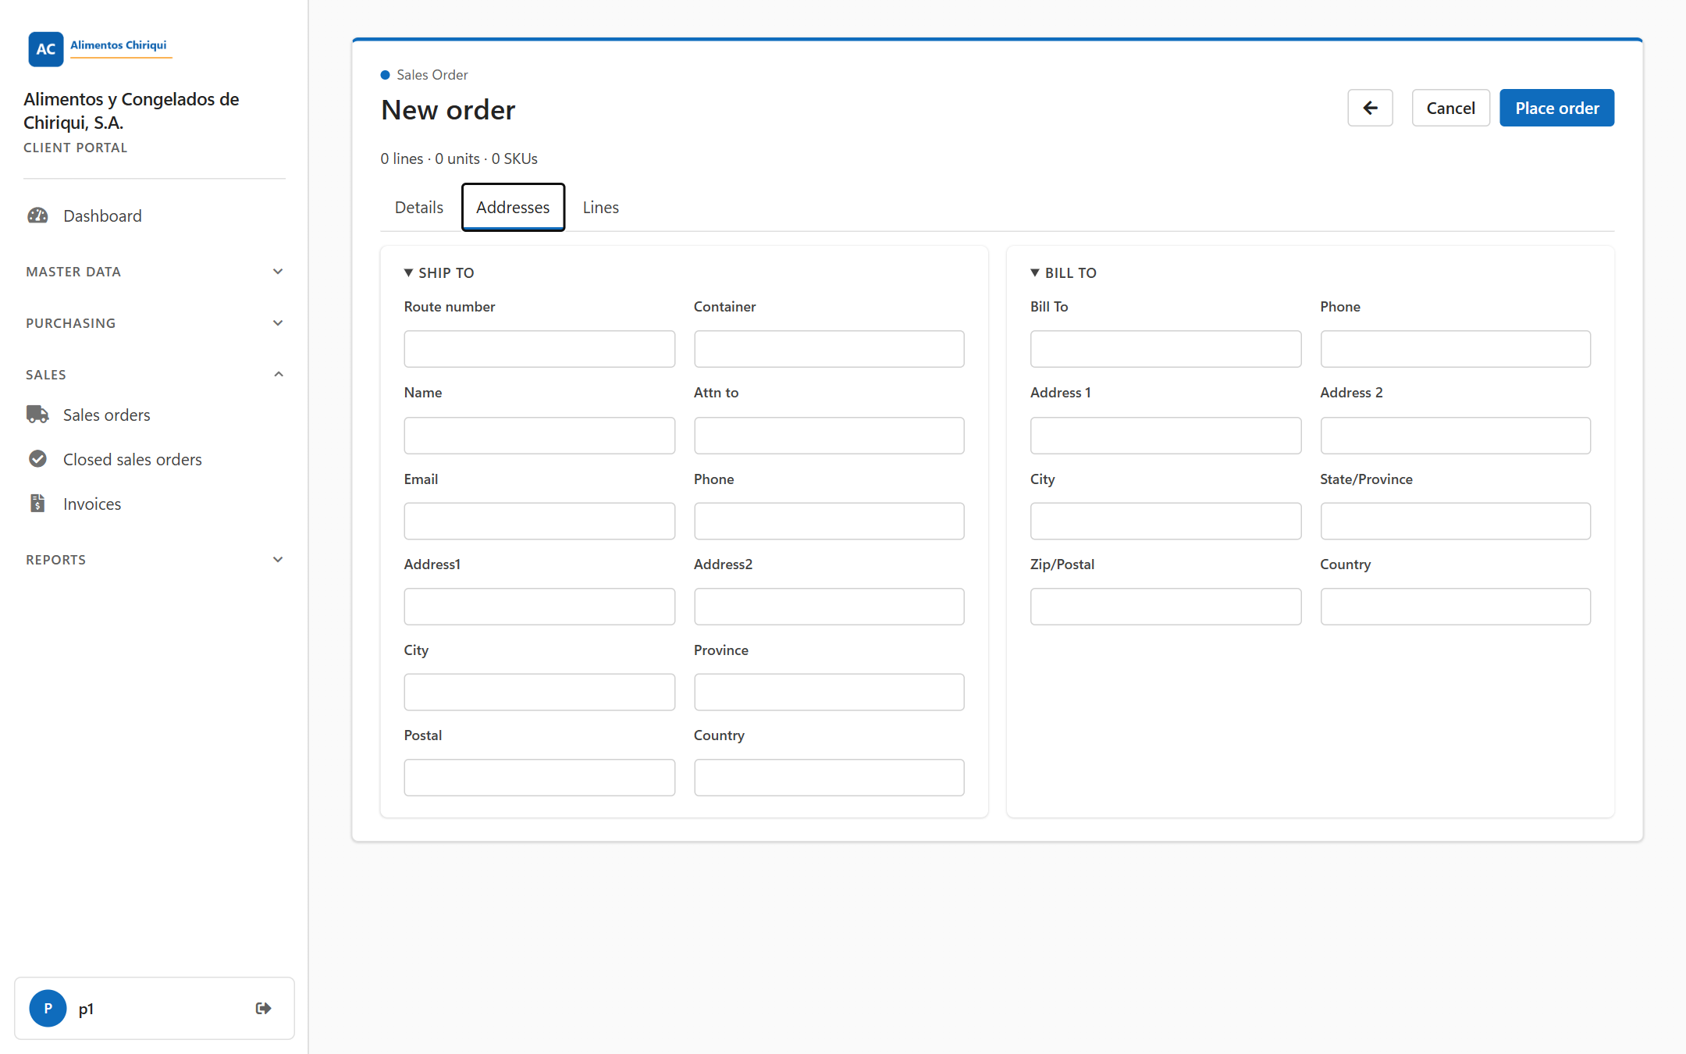Screen dimensions: 1686x1054
Task: Click the Ship To Email field
Action: tap(539, 521)
